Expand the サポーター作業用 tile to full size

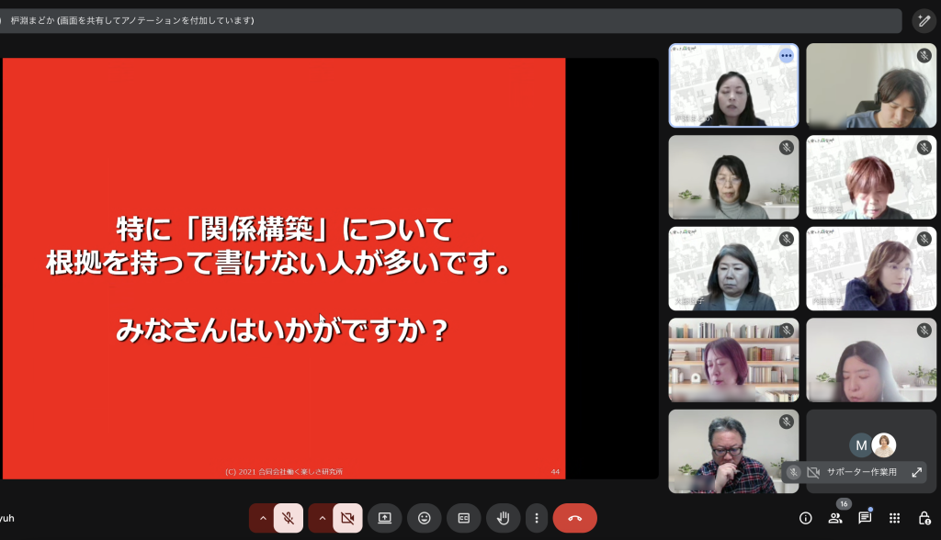[x=916, y=472]
